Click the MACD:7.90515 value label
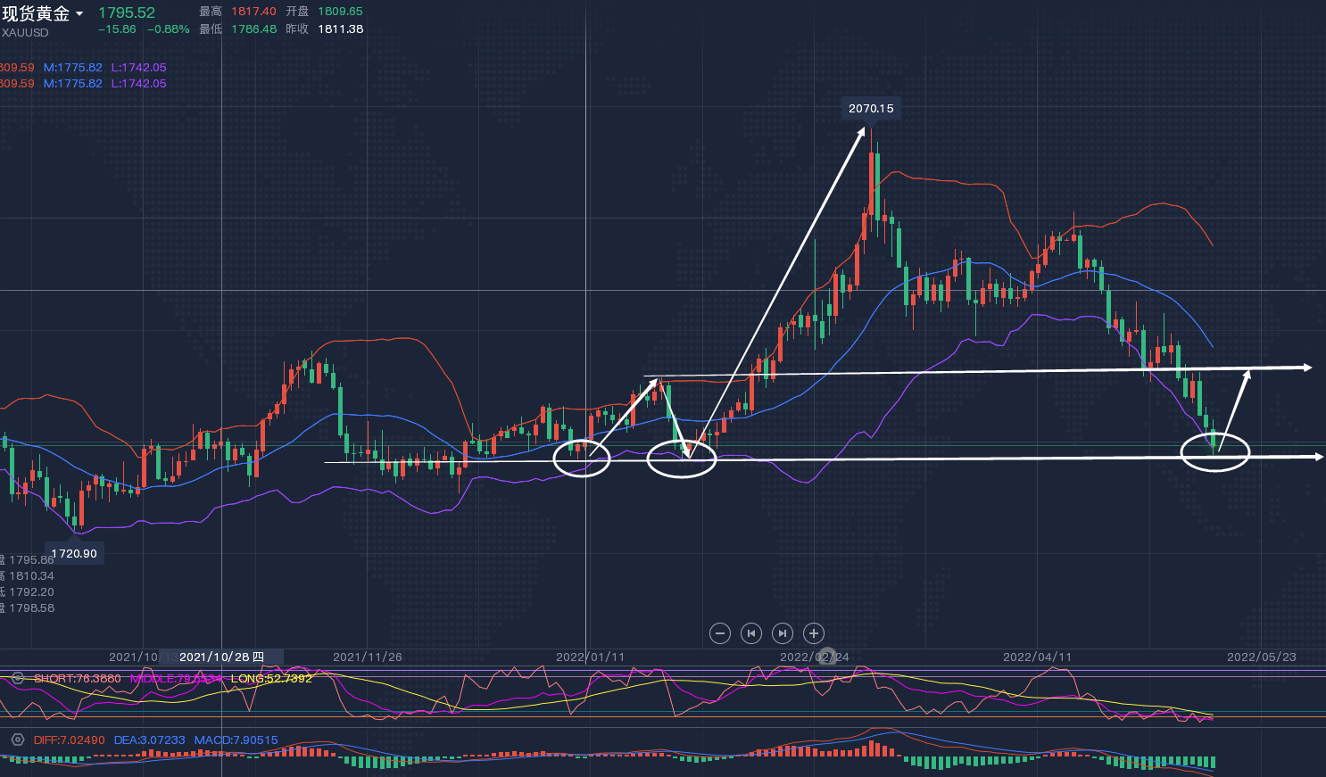This screenshot has width=1326, height=777. coord(236,740)
